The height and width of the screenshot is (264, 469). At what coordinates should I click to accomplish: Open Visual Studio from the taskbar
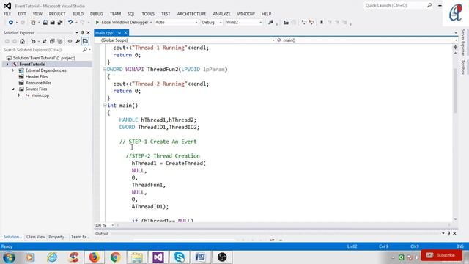pyautogui.click(x=158, y=257)
